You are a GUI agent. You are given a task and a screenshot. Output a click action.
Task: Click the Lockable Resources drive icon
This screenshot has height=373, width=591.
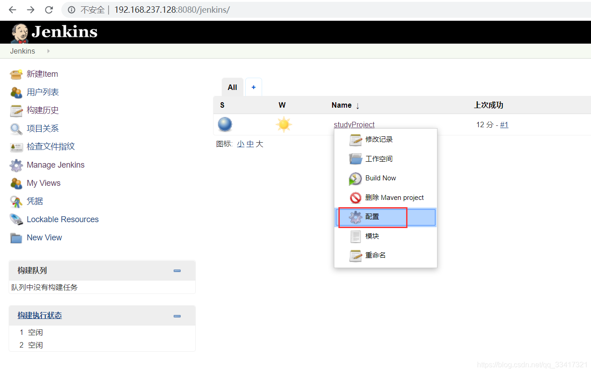[16, 219]
